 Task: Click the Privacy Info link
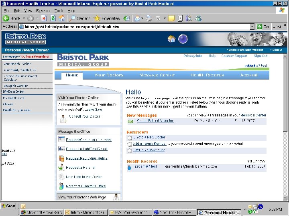click(193, 56)
